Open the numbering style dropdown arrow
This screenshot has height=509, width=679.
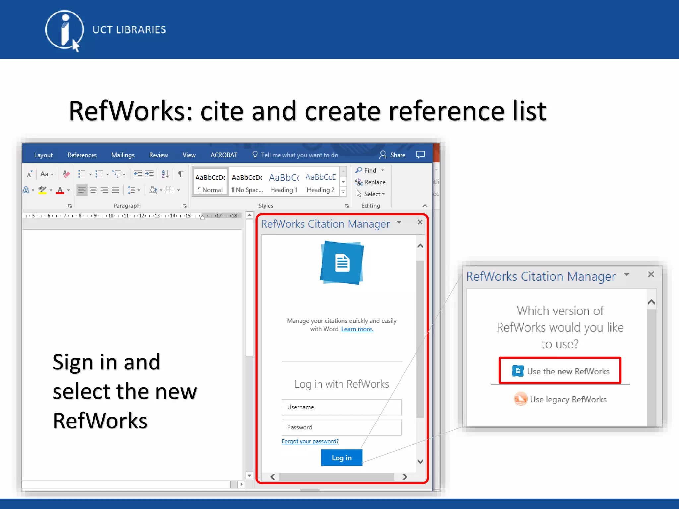click(107, 174)
